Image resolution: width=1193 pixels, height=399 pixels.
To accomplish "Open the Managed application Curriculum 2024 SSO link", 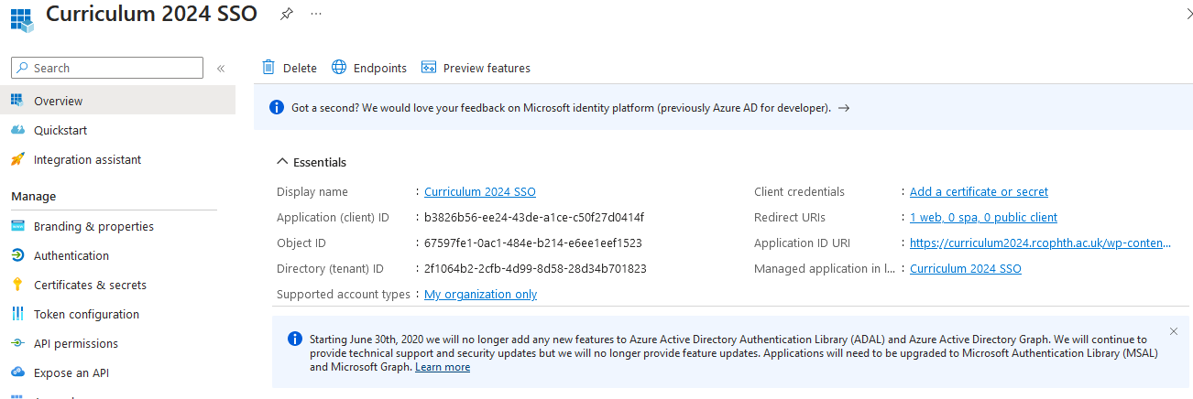I will click(x=965, y=268).
